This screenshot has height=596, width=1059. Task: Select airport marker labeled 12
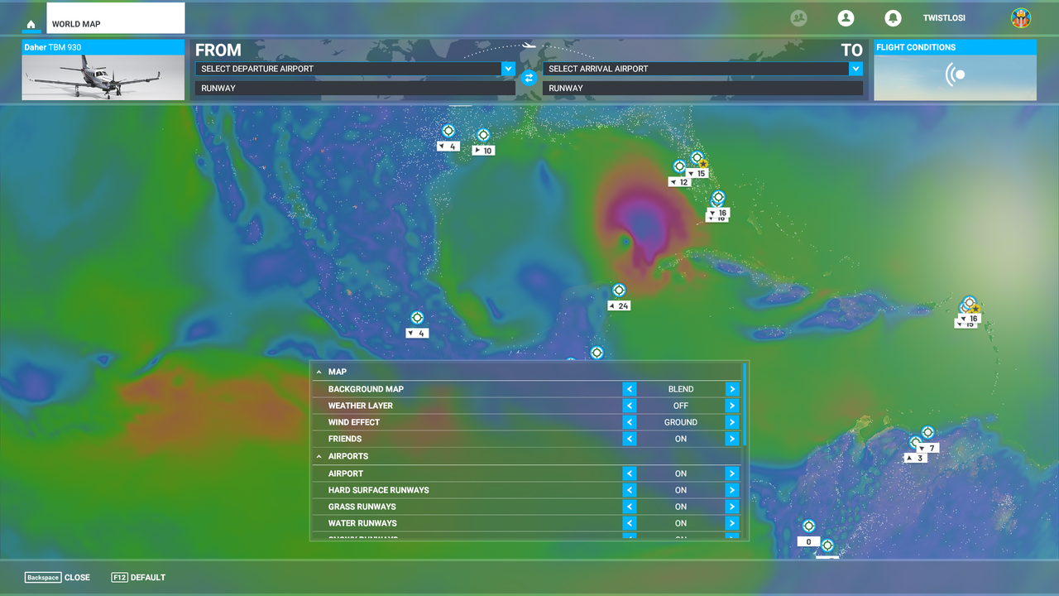point(679,167)
